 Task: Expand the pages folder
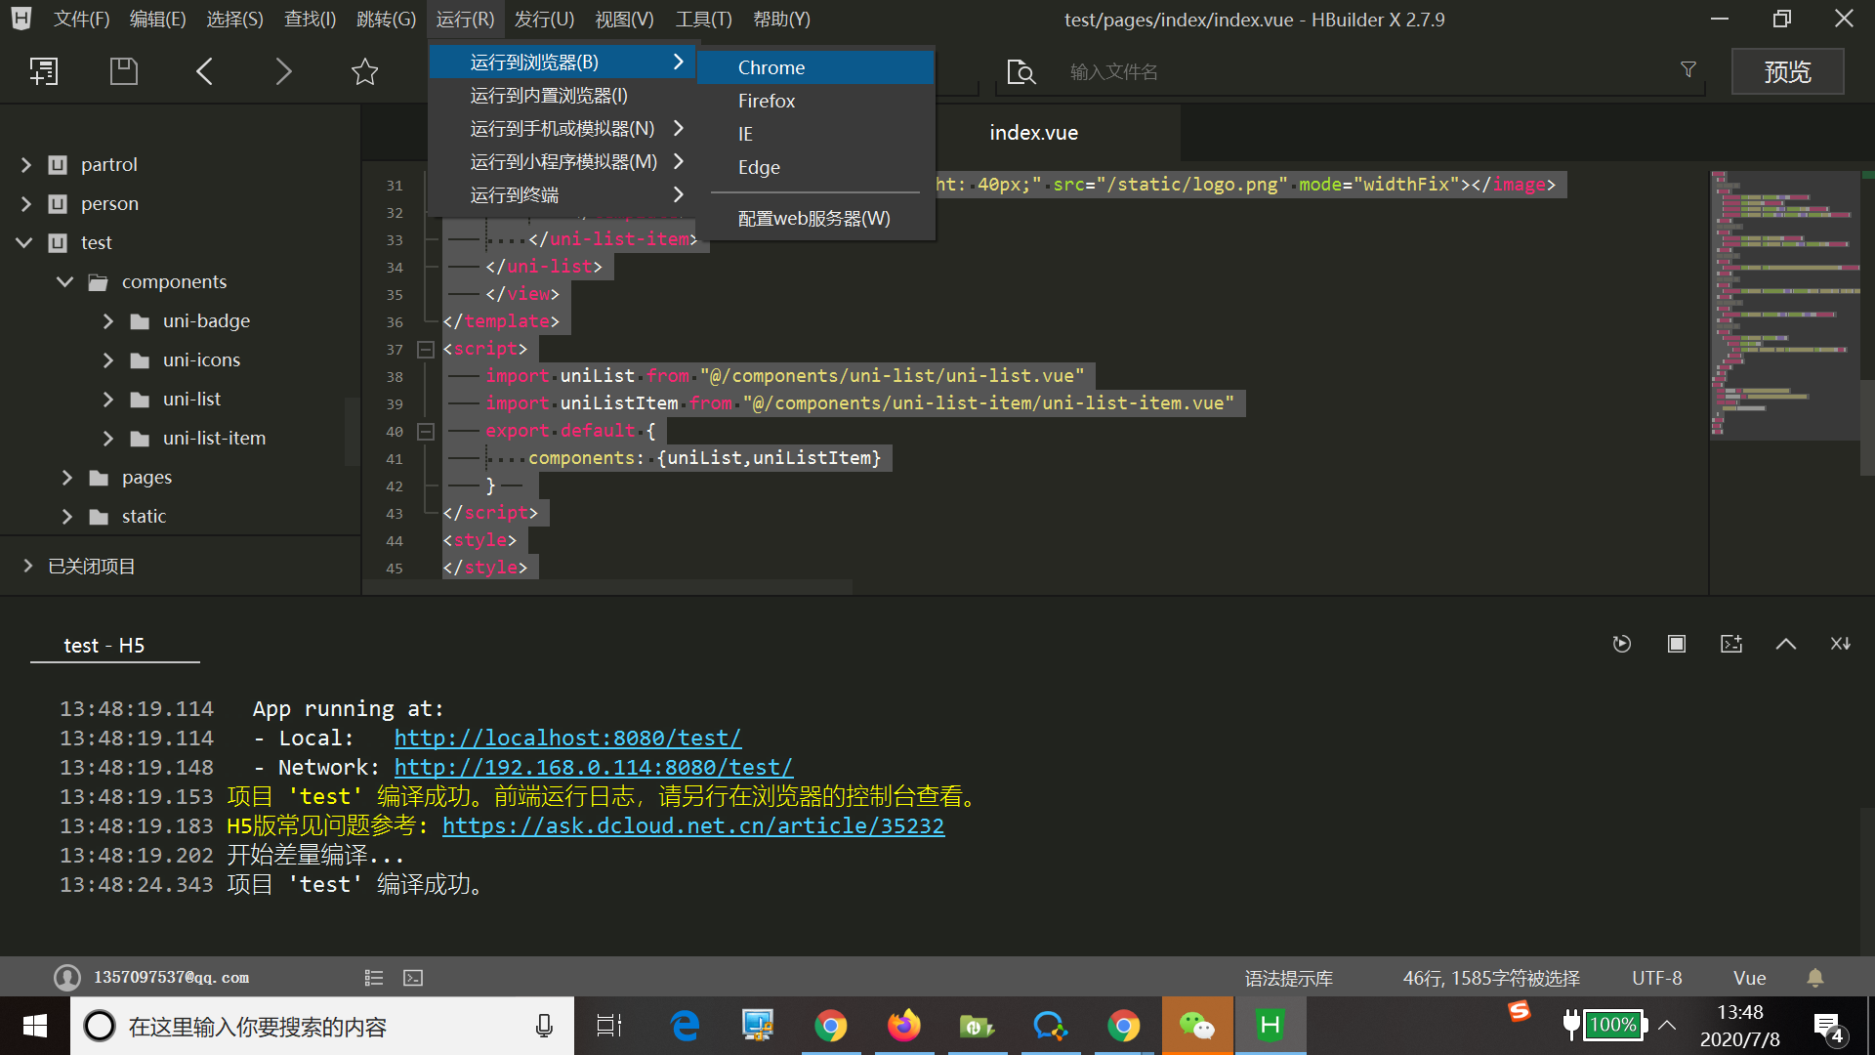tap(66, 477)
